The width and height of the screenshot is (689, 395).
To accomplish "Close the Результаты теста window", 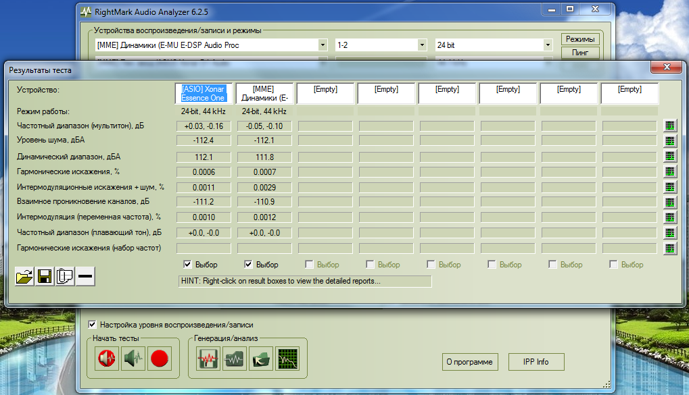I will pyautogui.click(x=667, y=67).
